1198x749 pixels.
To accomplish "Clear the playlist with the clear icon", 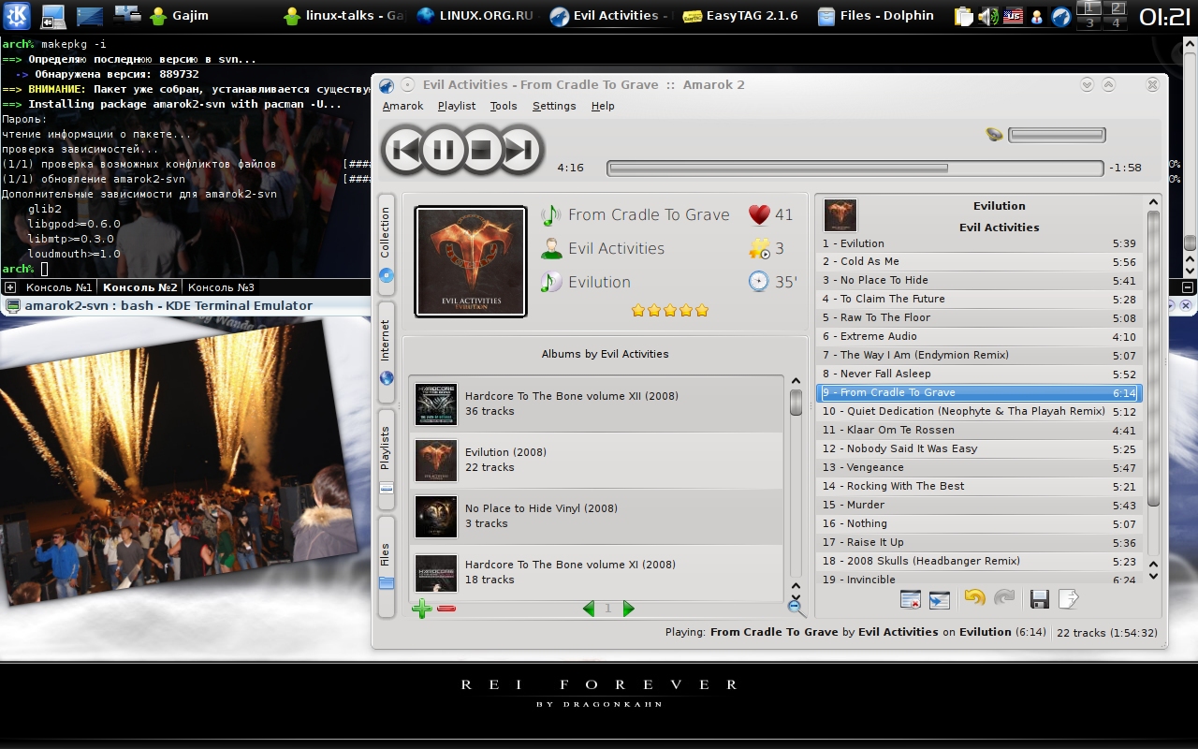I will click(x=910, y=599).
